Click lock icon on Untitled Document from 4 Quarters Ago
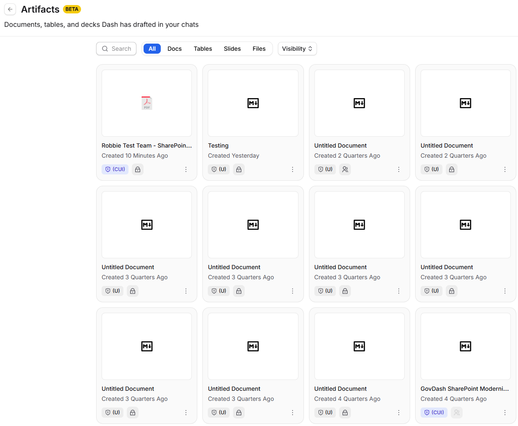Screen dimensions: 518x426 pyautogui.click(x=345, y=413)
